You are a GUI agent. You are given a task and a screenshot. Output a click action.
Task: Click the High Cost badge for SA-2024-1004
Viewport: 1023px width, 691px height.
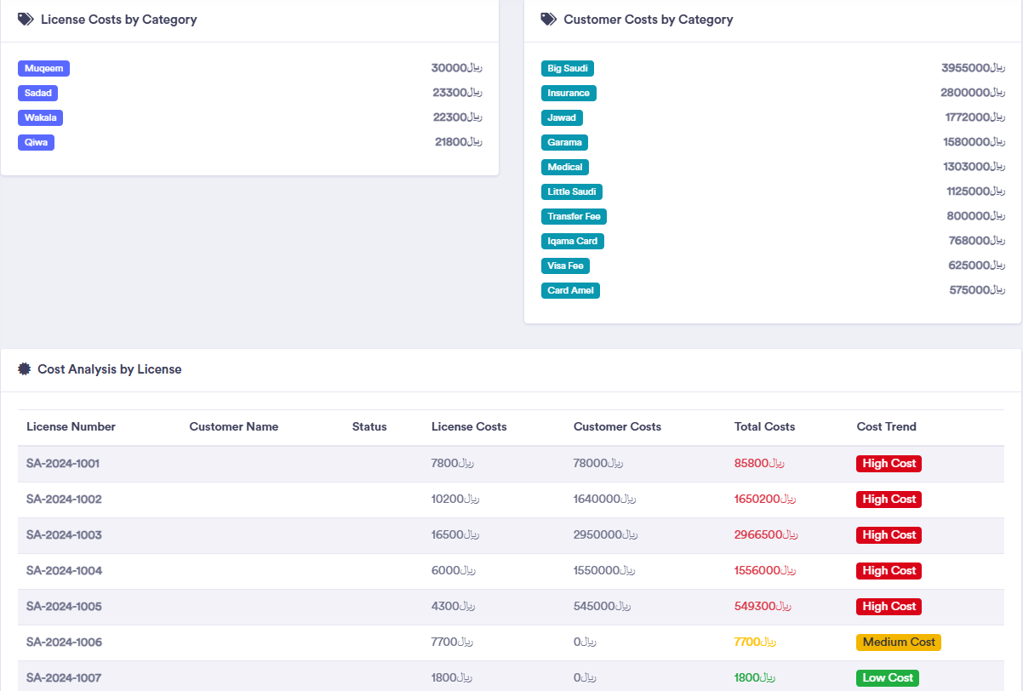[x=889, y=571]
